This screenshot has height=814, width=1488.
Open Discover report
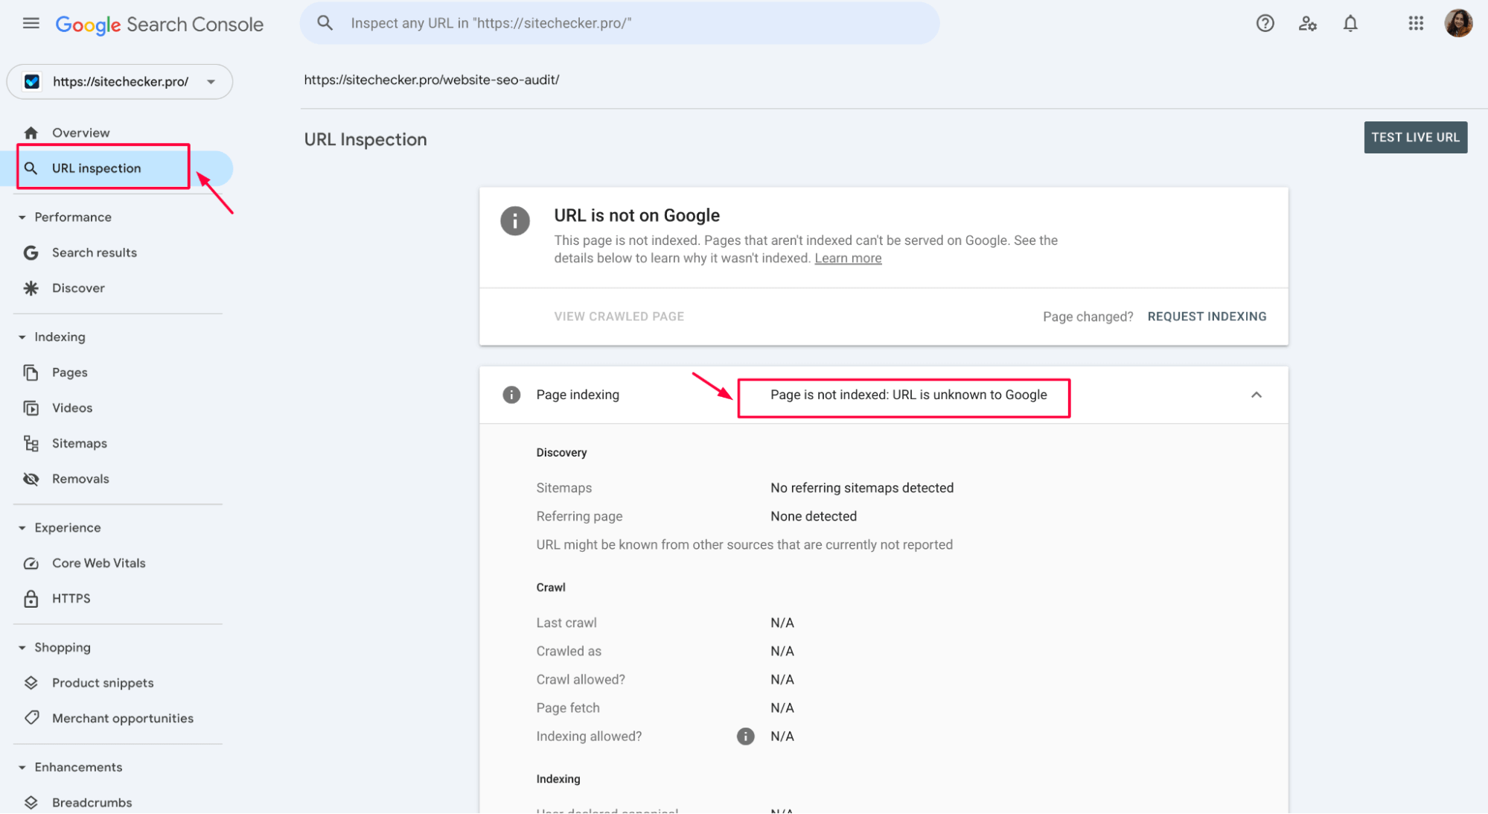[x=78, y=288]
